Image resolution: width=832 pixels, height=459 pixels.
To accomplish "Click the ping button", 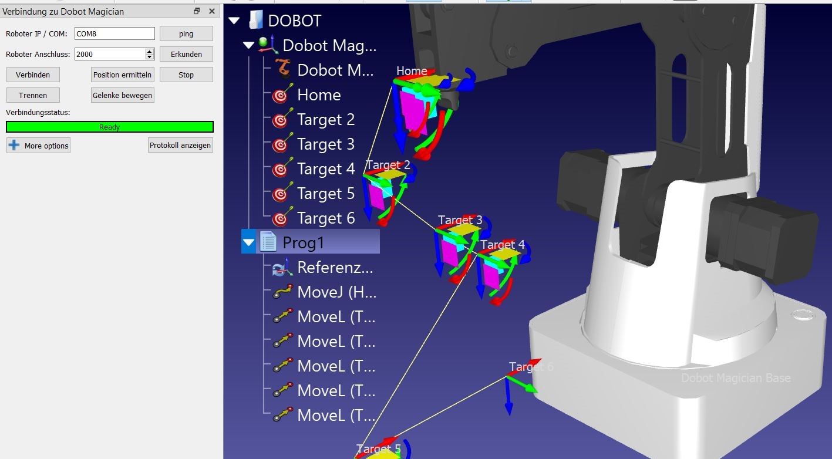I will point(186,33).
